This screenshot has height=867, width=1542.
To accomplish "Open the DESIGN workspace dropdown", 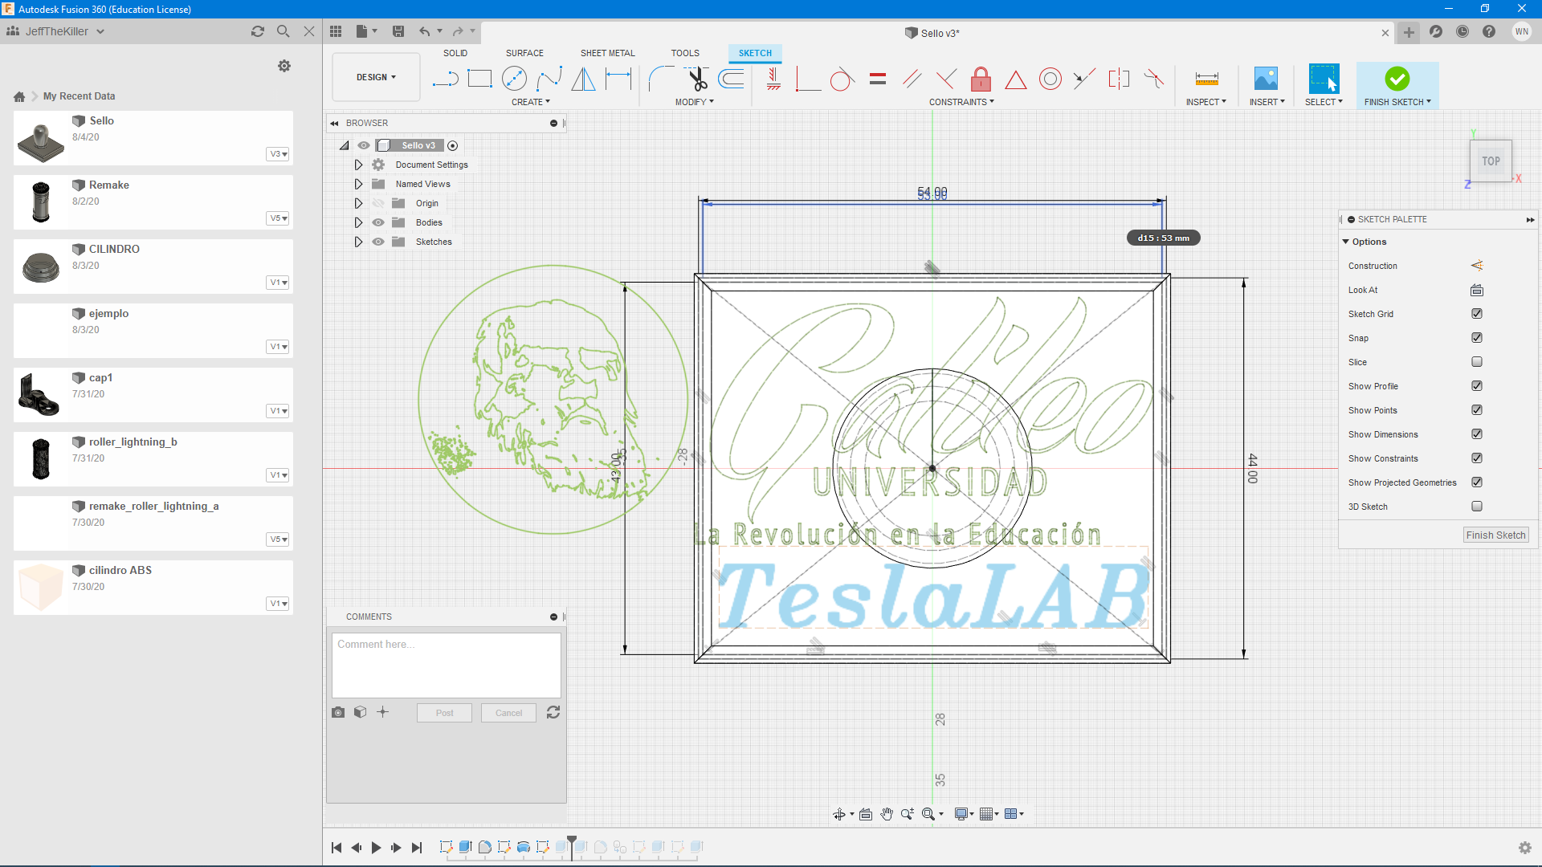I will [x=376, y=77].
